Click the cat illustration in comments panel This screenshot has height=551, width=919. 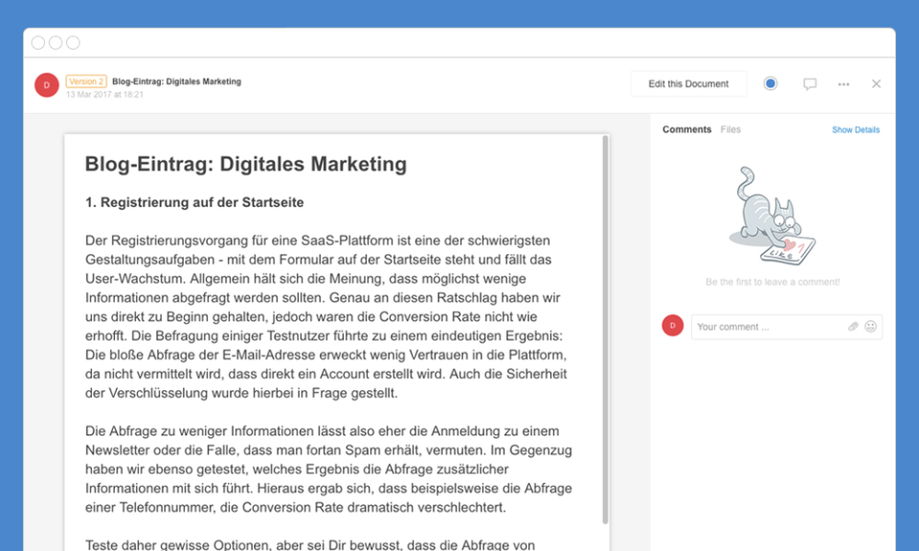point(772,216)
